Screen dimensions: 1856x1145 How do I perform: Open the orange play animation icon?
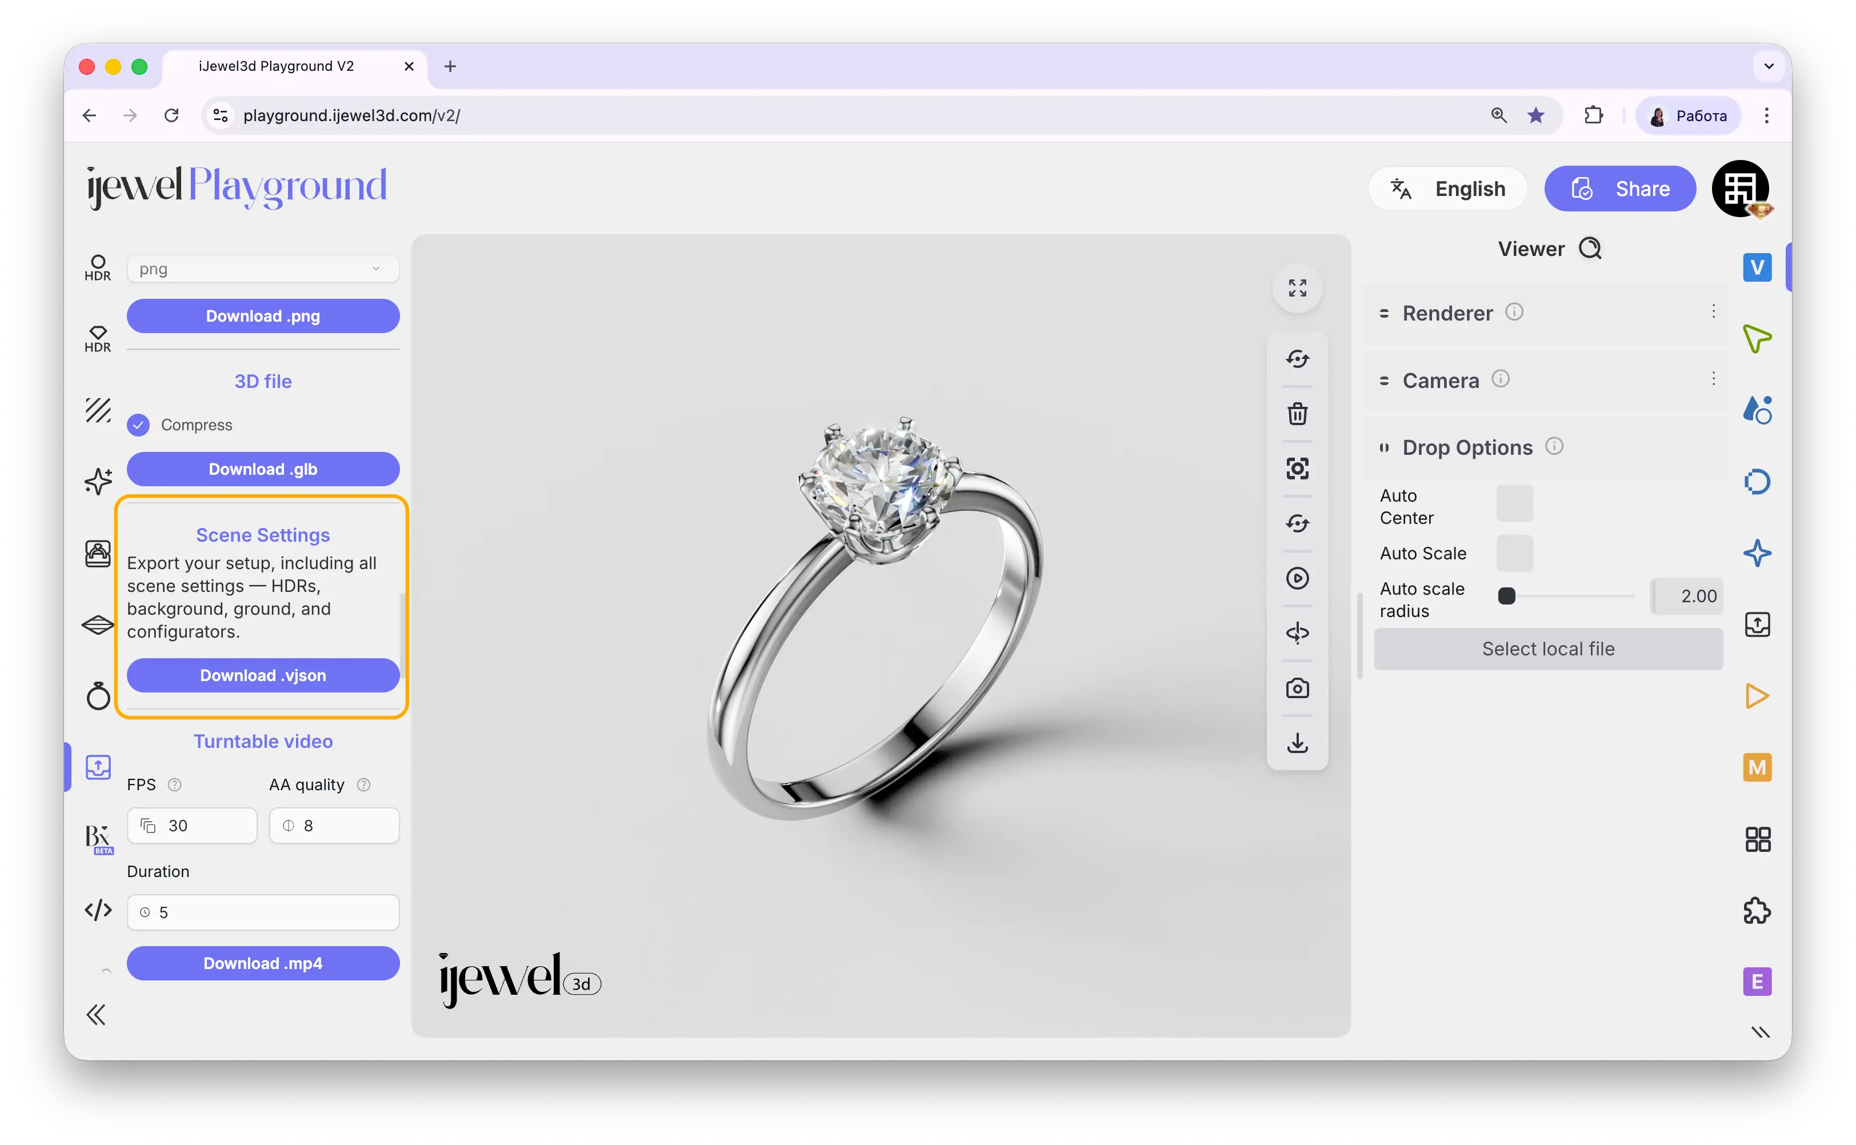[1757, 696]
